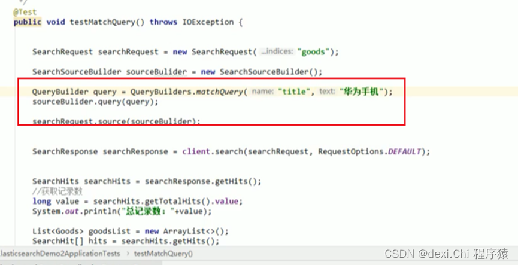Select ElasticsearchDemo2ApplicationTests breadcrumb
This screenshot has width=518, height=265.
(60, 254)
